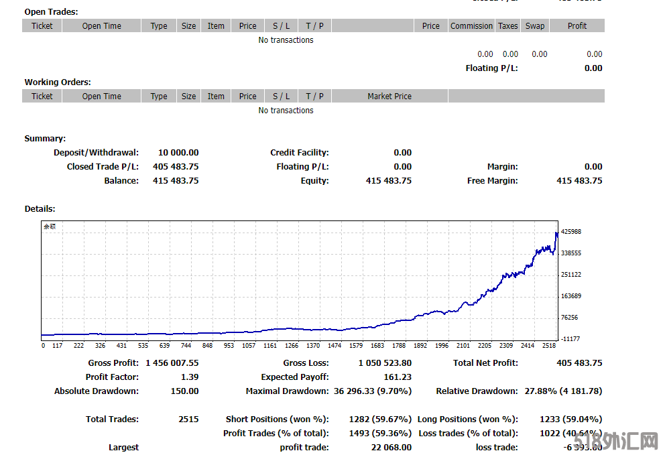Click Ticket column header in Open Trades
This screenshot has height=457, width=663.
coord(42,26)
